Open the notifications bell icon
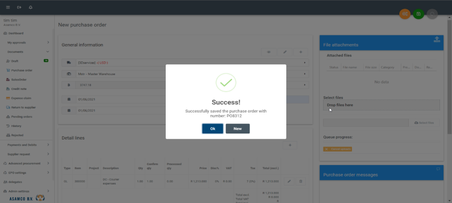The image size is (452, 203). pyautogui.click(x=31, y=7)
